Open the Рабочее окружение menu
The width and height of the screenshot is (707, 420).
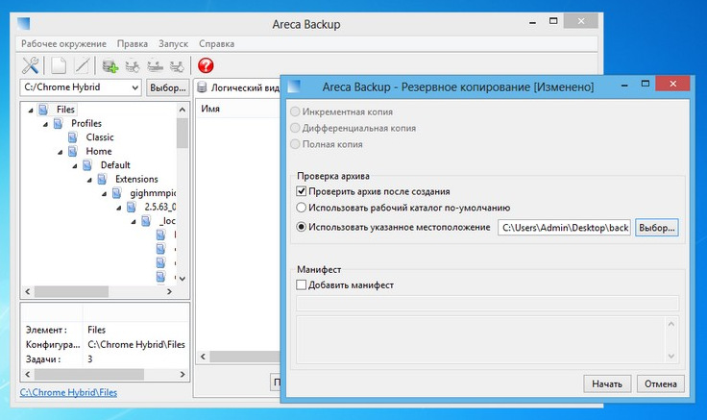[x=63, y=44]
